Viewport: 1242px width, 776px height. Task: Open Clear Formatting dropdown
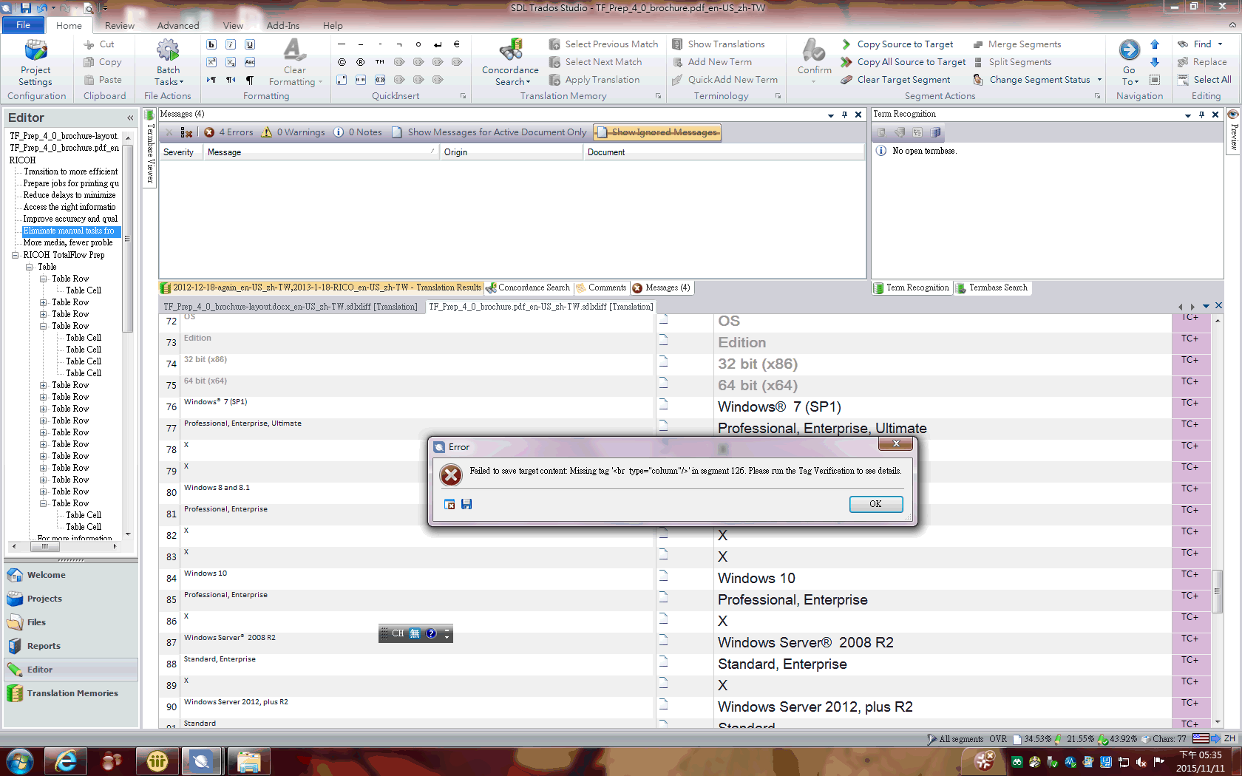[295, 63]
